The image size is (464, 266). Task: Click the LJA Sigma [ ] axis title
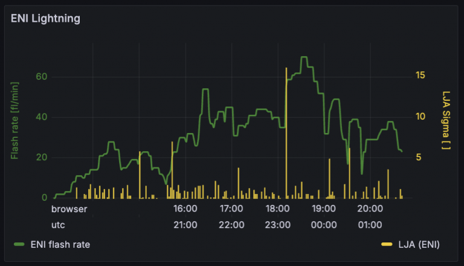pos(446,120)
